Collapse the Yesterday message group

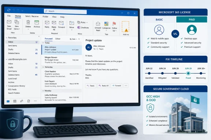43,67
